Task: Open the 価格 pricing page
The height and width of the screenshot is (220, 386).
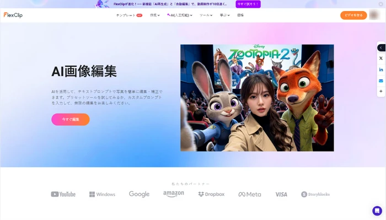Action: pos(240,15)
